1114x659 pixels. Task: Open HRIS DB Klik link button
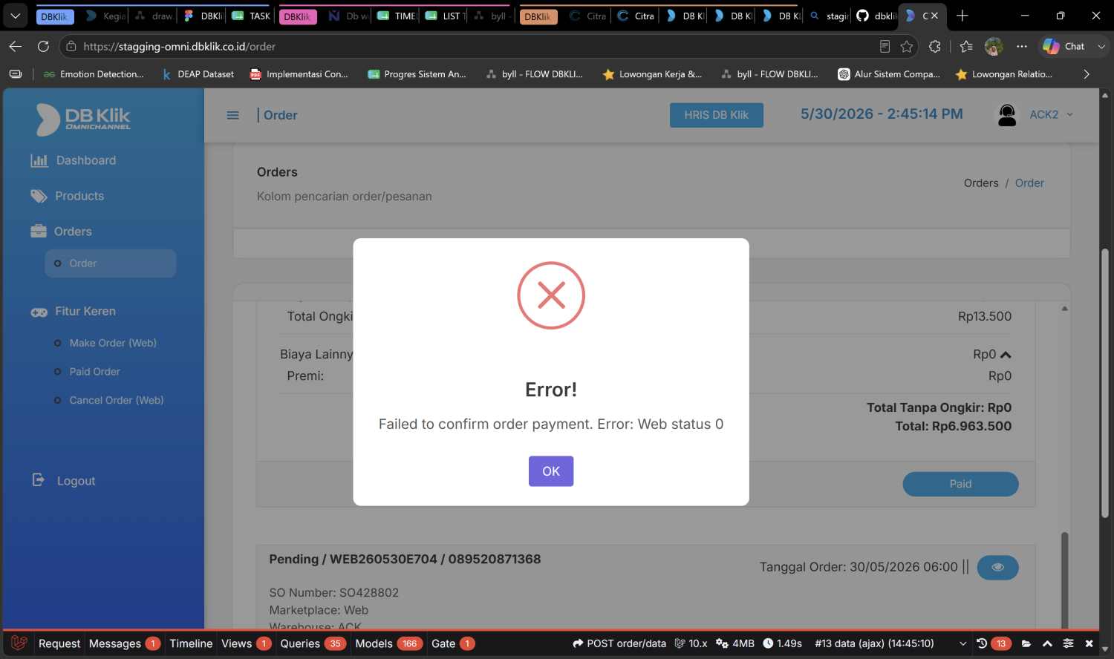point(716,115)
